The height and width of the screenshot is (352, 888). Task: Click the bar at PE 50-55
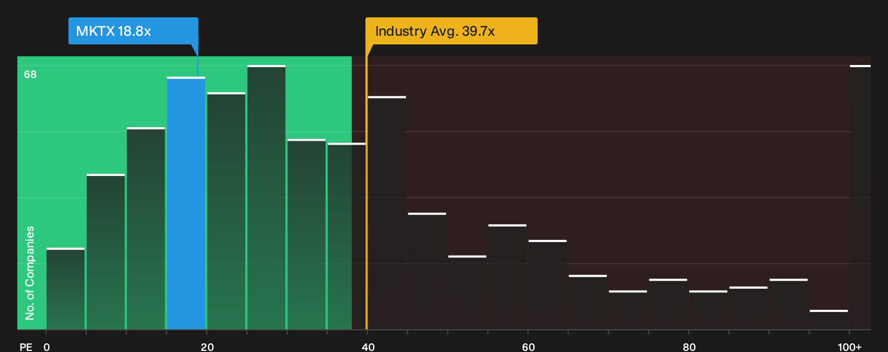pos(467,292)
